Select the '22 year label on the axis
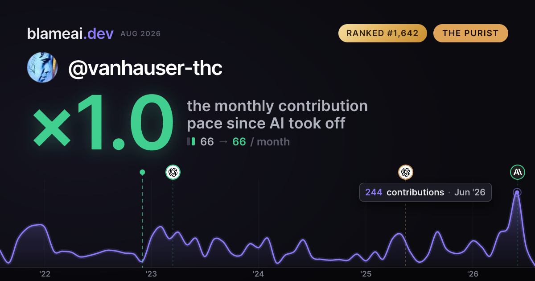Screen dimensions: 535x281 (45, 274)
